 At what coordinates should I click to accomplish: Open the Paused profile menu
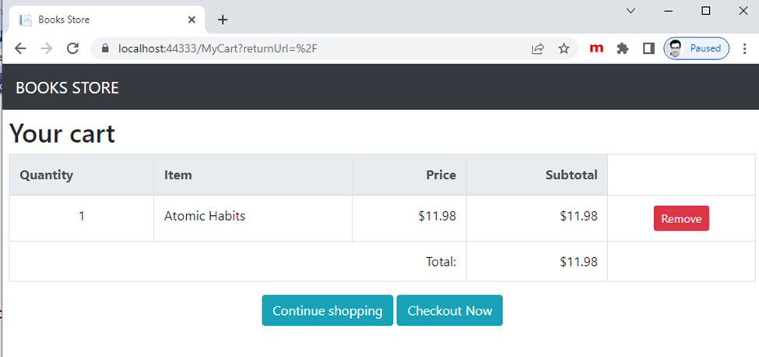[x=696, y=48]
